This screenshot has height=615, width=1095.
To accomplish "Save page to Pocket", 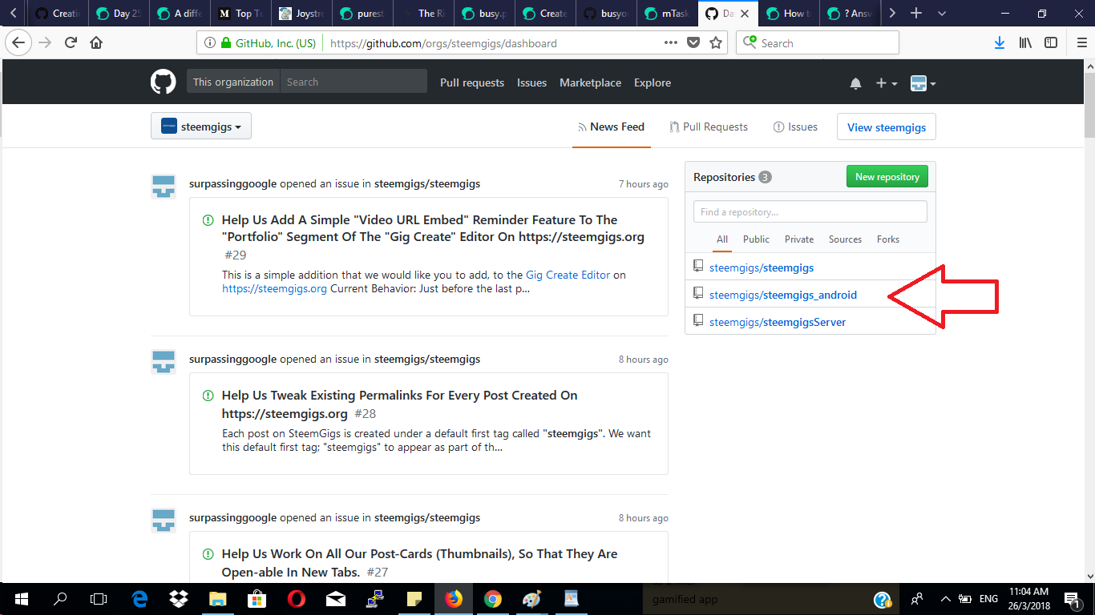I will [x=693, y=43].
